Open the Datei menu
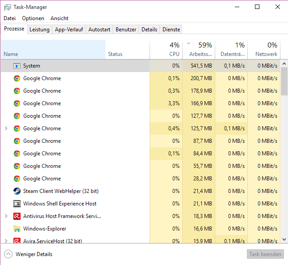The height and width of the screenshot is (265, 288). tap(9, 18)
